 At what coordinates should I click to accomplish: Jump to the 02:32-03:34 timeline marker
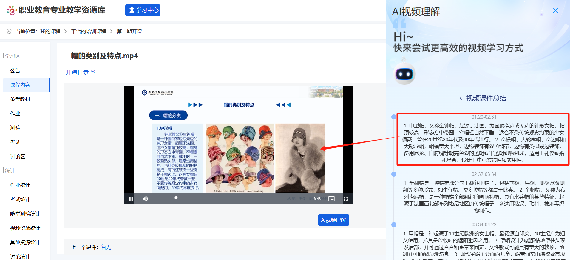coord(394,174)
